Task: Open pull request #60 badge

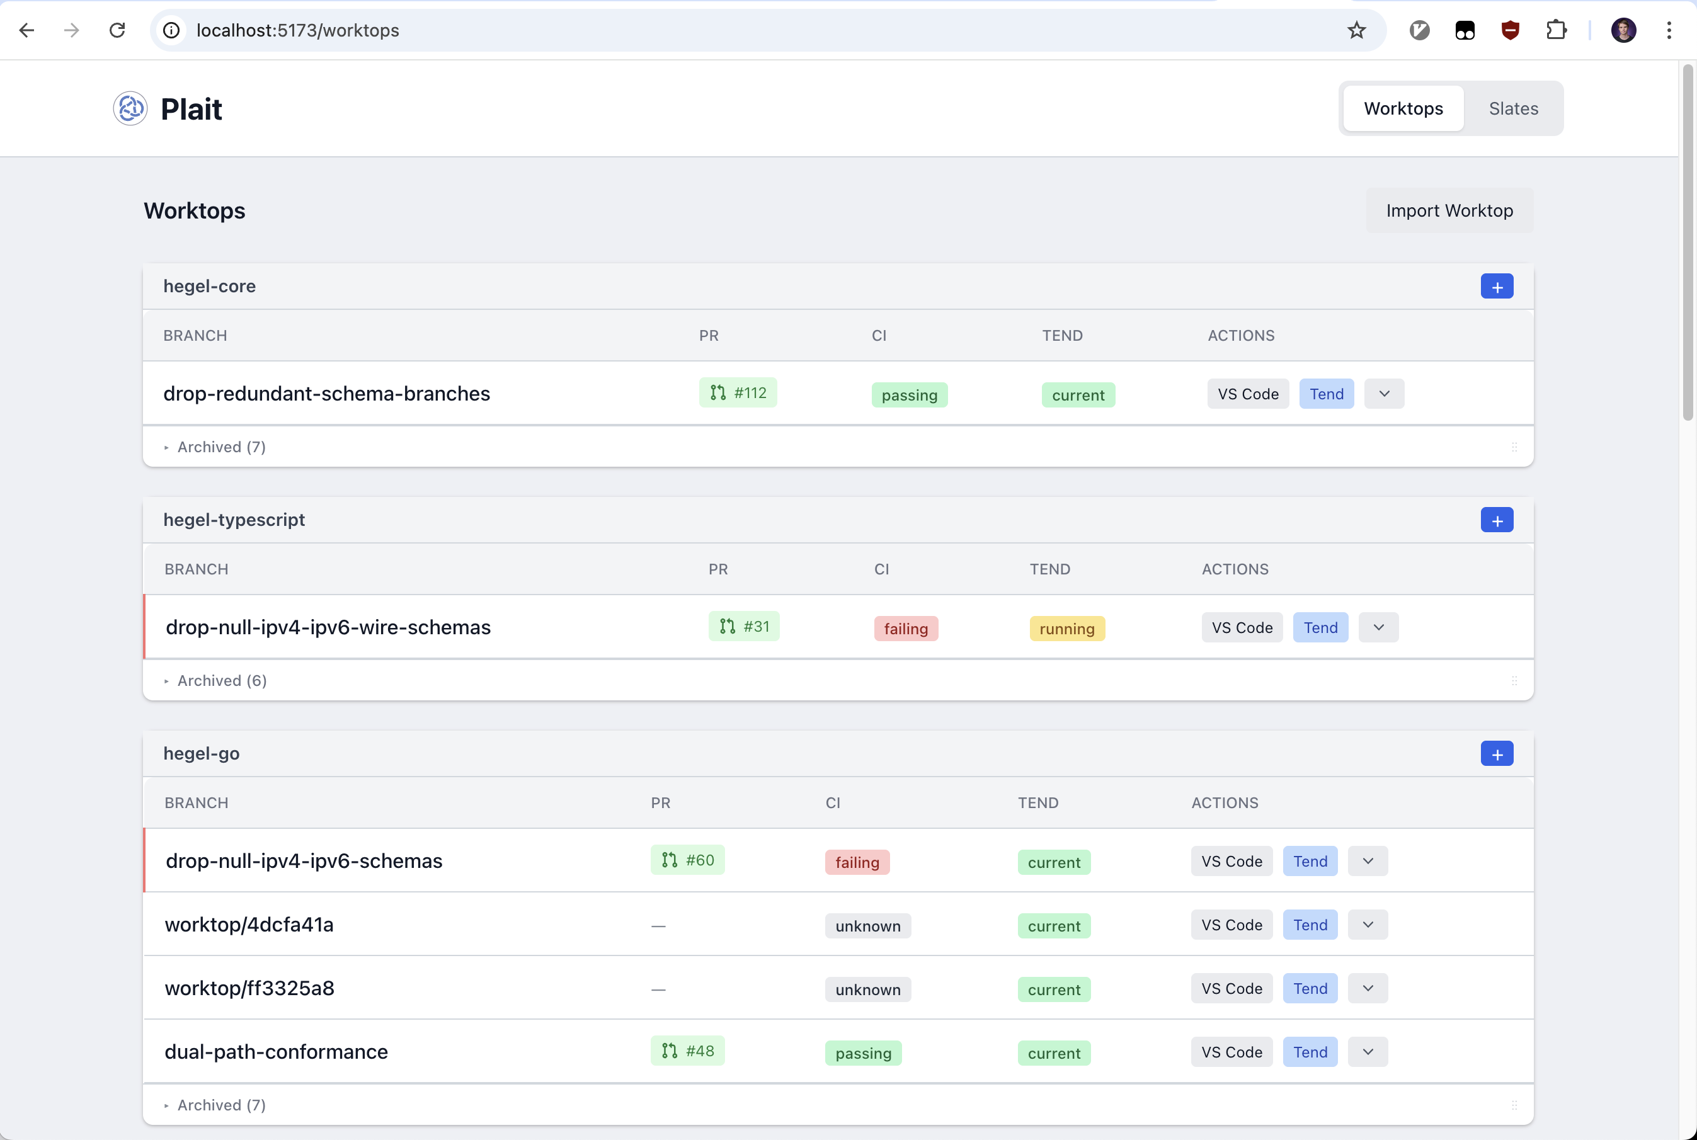Action: point(687,860)
